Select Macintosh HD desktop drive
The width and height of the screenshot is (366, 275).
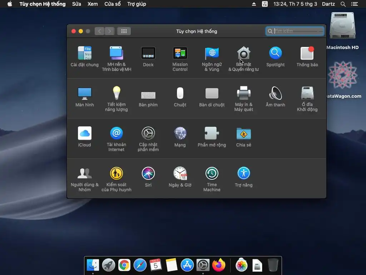click(x=342, y=31)
